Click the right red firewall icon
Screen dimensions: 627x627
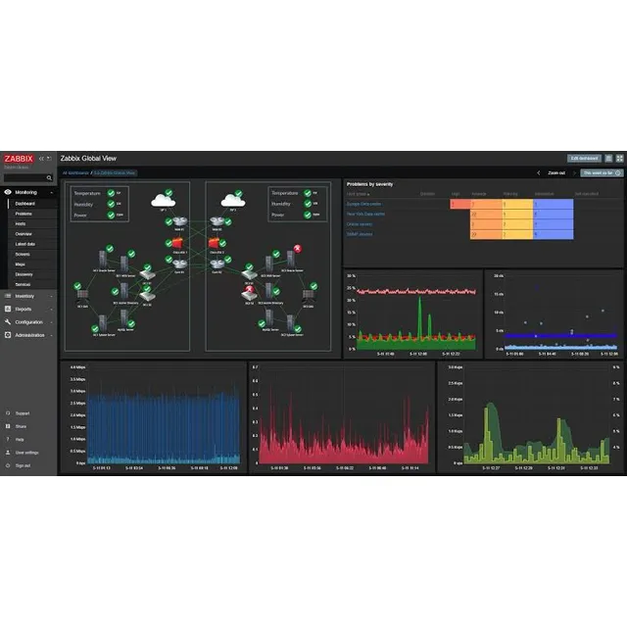215,243
